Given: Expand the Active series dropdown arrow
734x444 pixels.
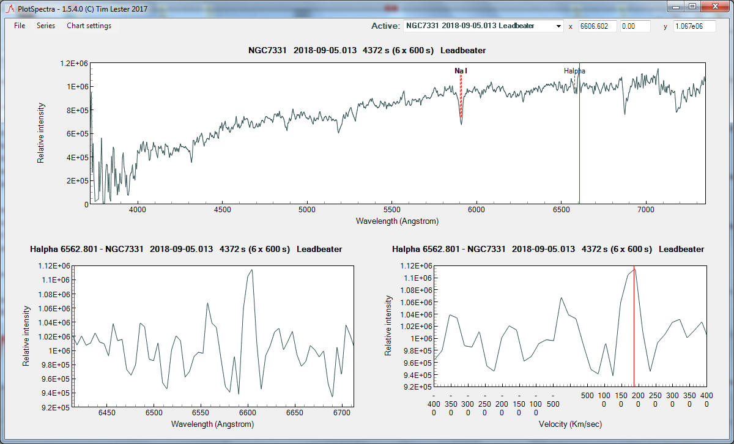Looking at the screenshot, I should tap(558, 26).
